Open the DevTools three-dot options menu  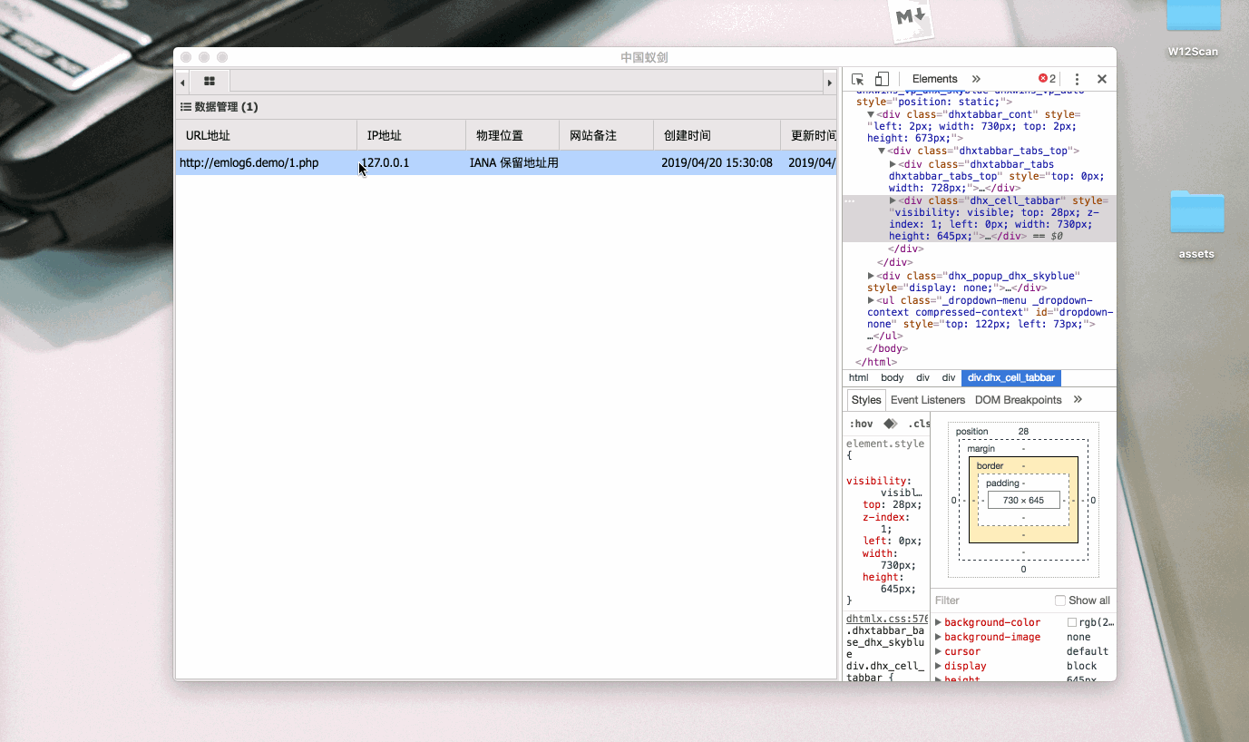[x=1077, y=79]
